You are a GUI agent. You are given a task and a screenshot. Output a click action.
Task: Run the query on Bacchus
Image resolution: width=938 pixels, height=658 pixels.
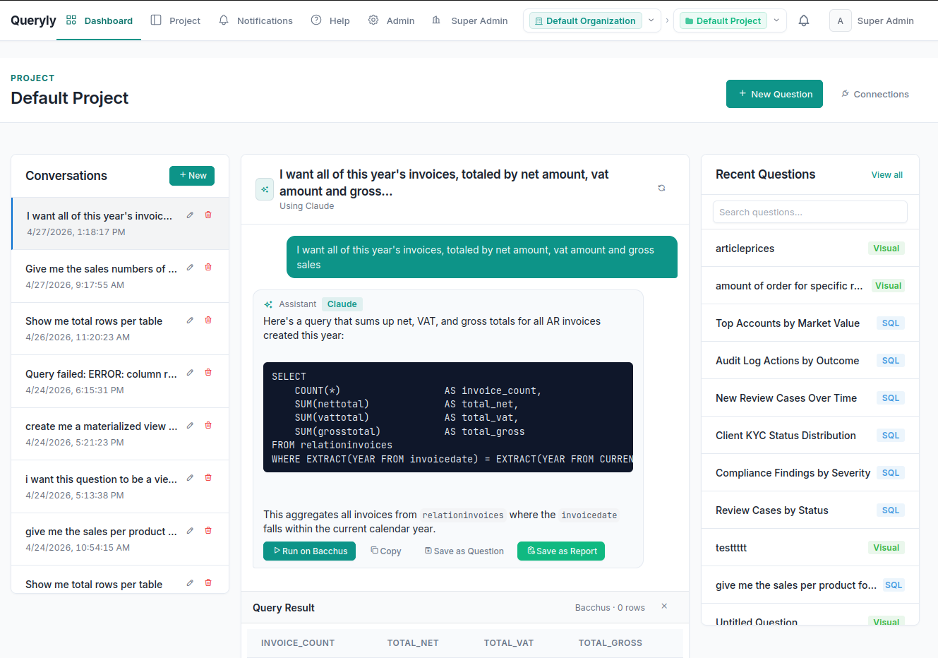tap(309, 551)
